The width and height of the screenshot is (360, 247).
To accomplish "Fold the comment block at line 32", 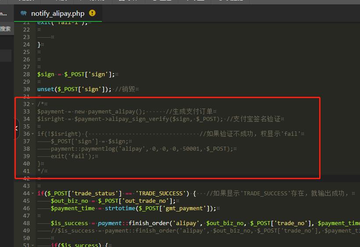I will click(33, 104).
